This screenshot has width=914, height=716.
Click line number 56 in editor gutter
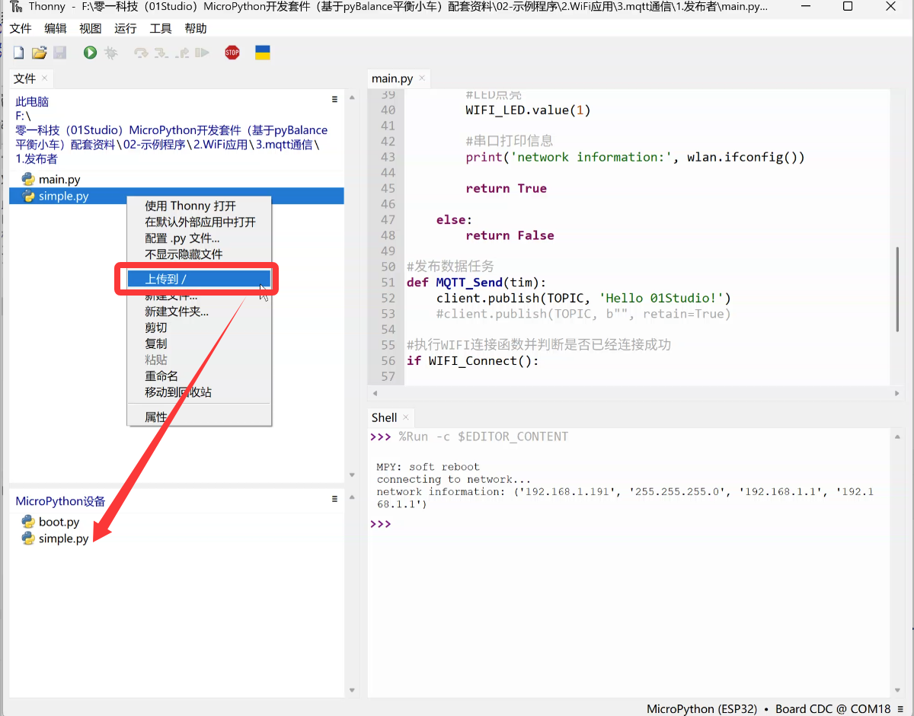[x=388, y=361]
